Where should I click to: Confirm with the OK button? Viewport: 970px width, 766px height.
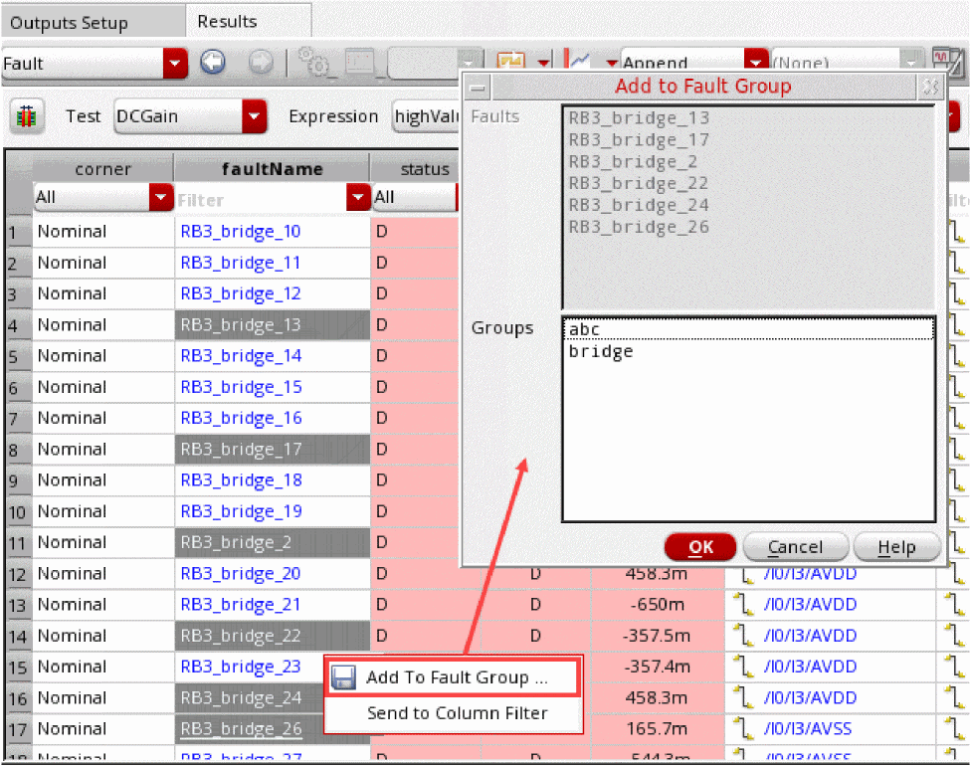coord(700,547)
